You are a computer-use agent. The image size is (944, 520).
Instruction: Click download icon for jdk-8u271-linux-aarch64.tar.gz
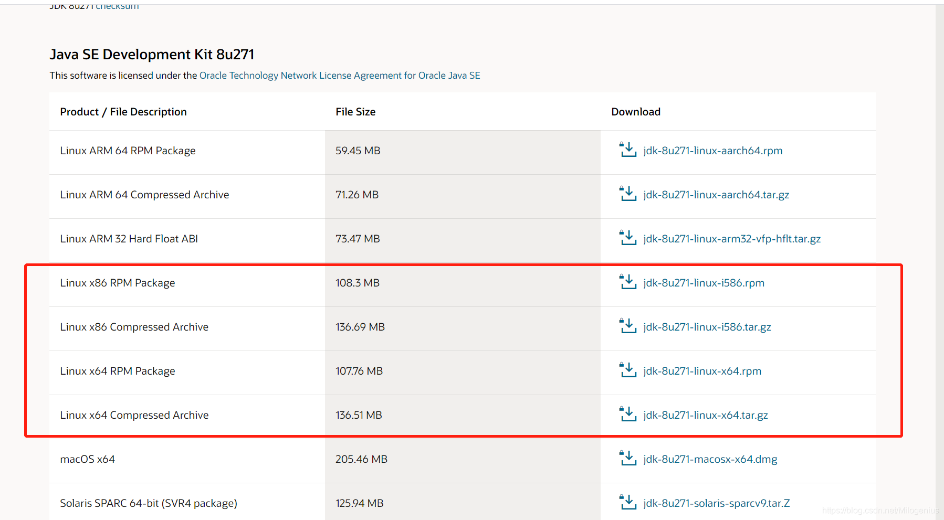pos(627,194)
